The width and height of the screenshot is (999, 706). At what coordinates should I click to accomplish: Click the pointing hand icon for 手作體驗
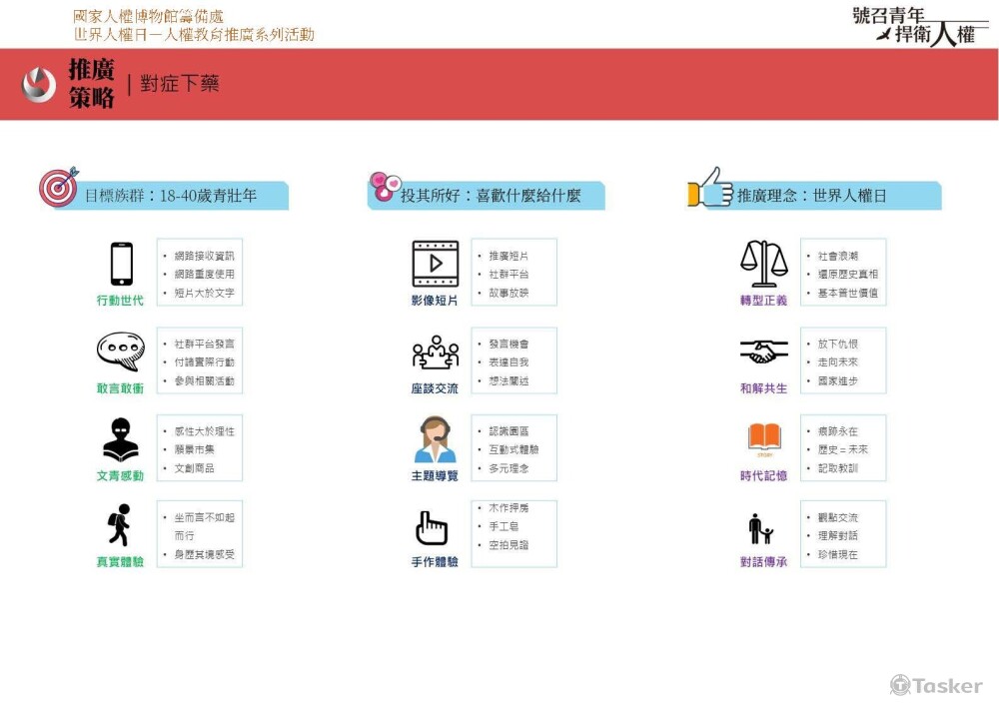[x=432, y=527]
